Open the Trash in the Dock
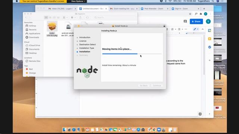Viewport: 239px width, 134px height. (x=175, y=130)
